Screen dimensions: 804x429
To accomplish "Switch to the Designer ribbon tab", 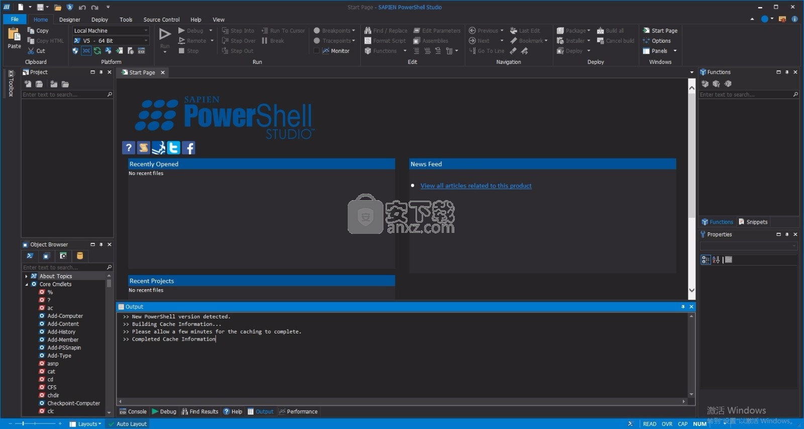I will click(69, 20).
